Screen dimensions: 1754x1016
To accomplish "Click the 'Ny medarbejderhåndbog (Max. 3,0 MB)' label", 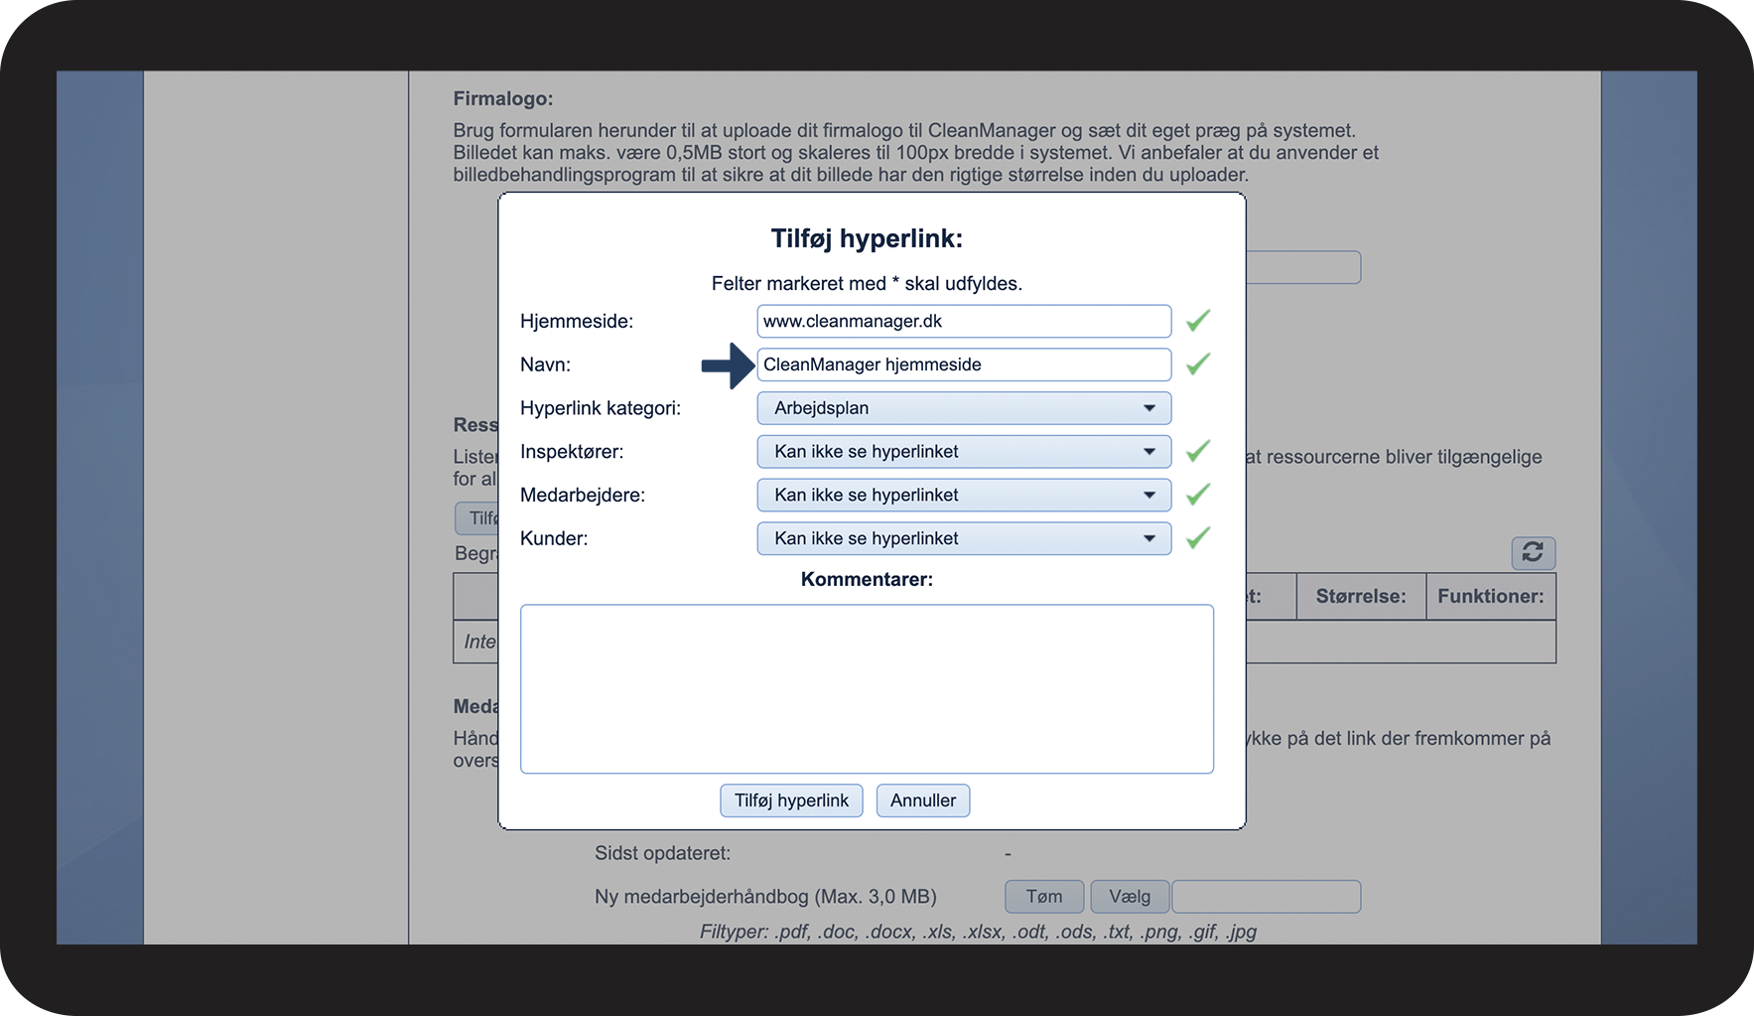I will [x=765, y=897].
